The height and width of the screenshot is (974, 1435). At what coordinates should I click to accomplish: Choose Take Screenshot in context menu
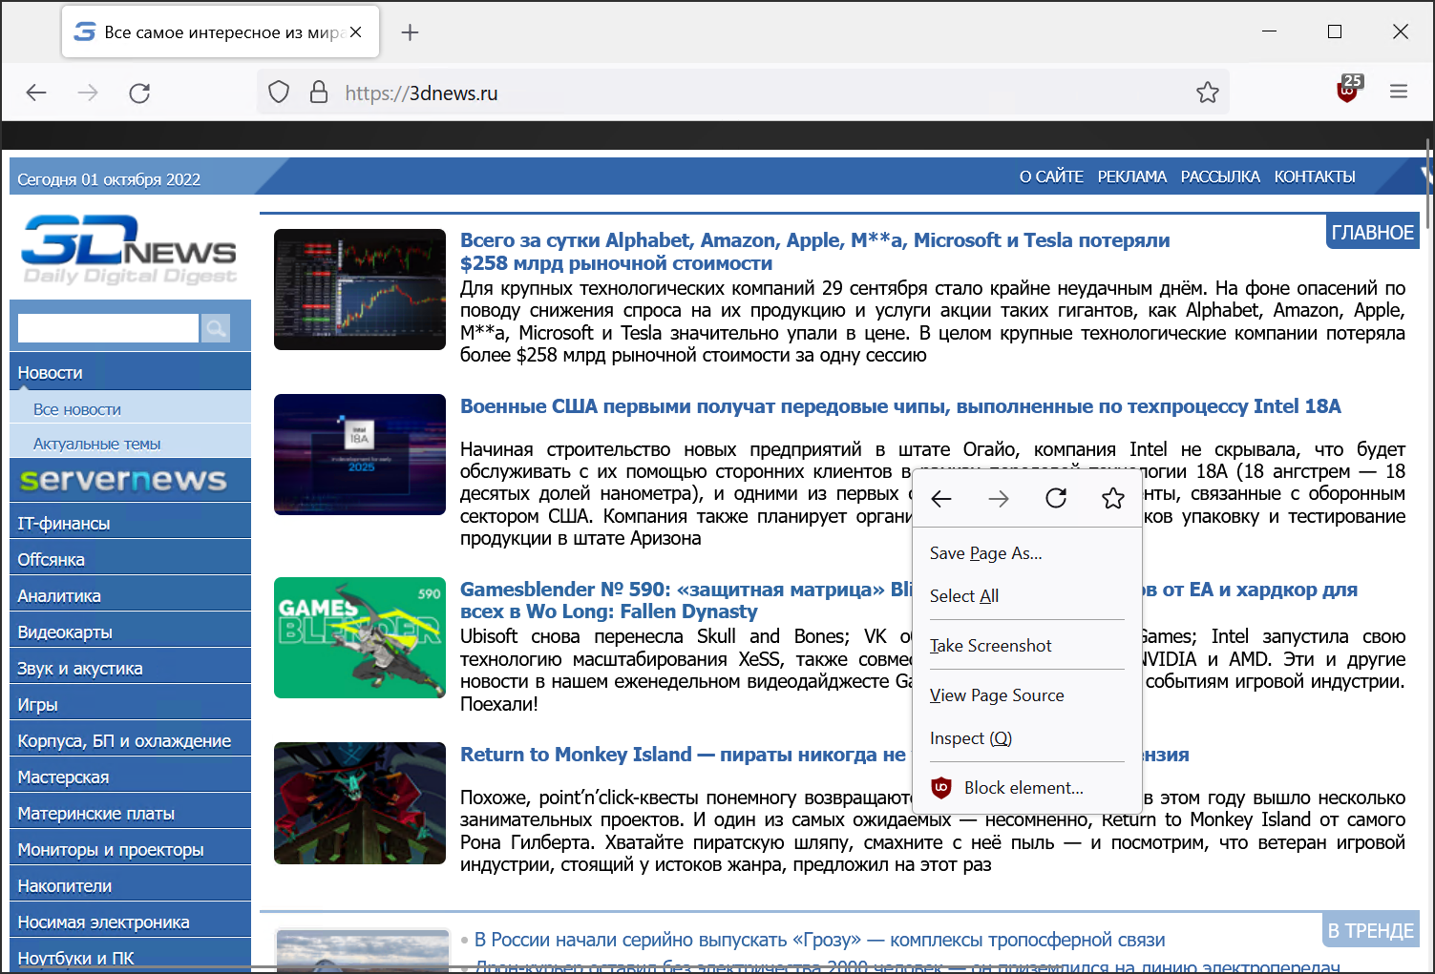coord(1027,646)
